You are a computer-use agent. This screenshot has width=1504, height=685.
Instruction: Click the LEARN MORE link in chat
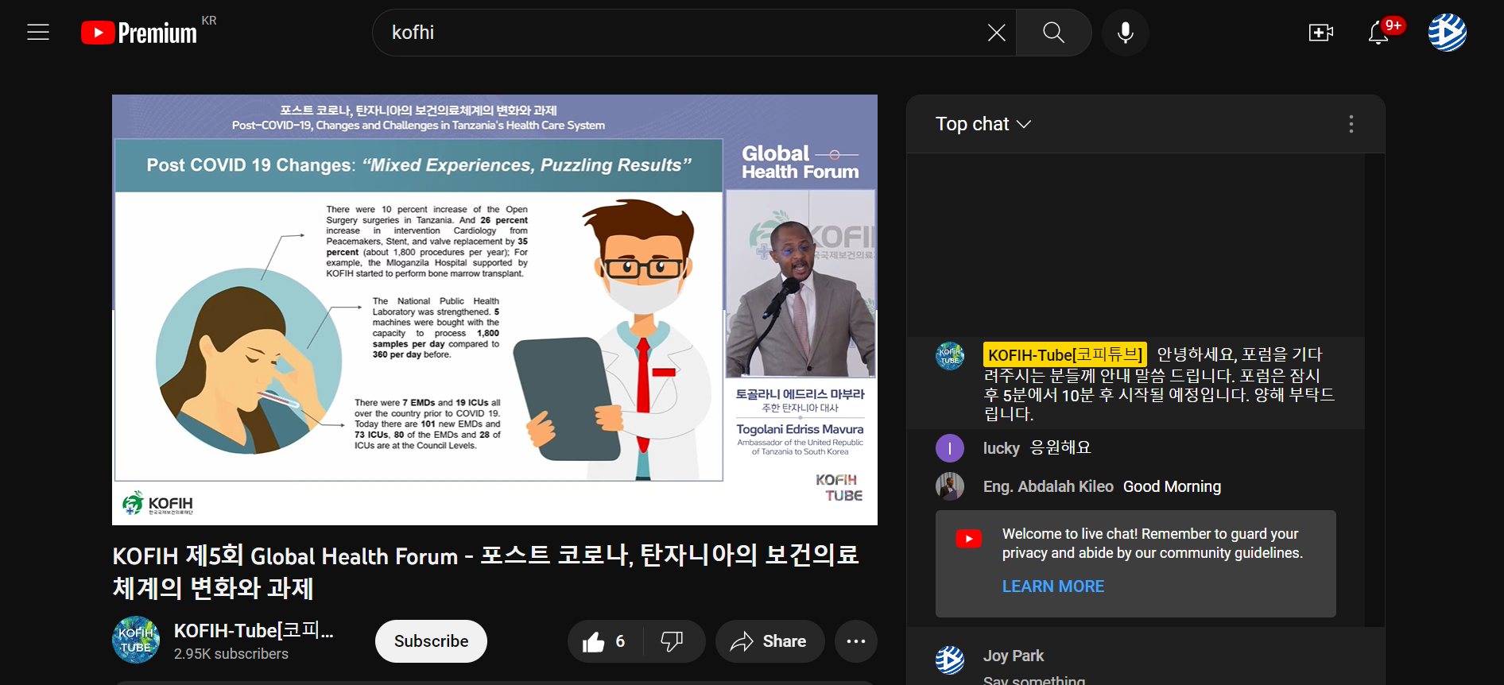[x=1053, y=586]
